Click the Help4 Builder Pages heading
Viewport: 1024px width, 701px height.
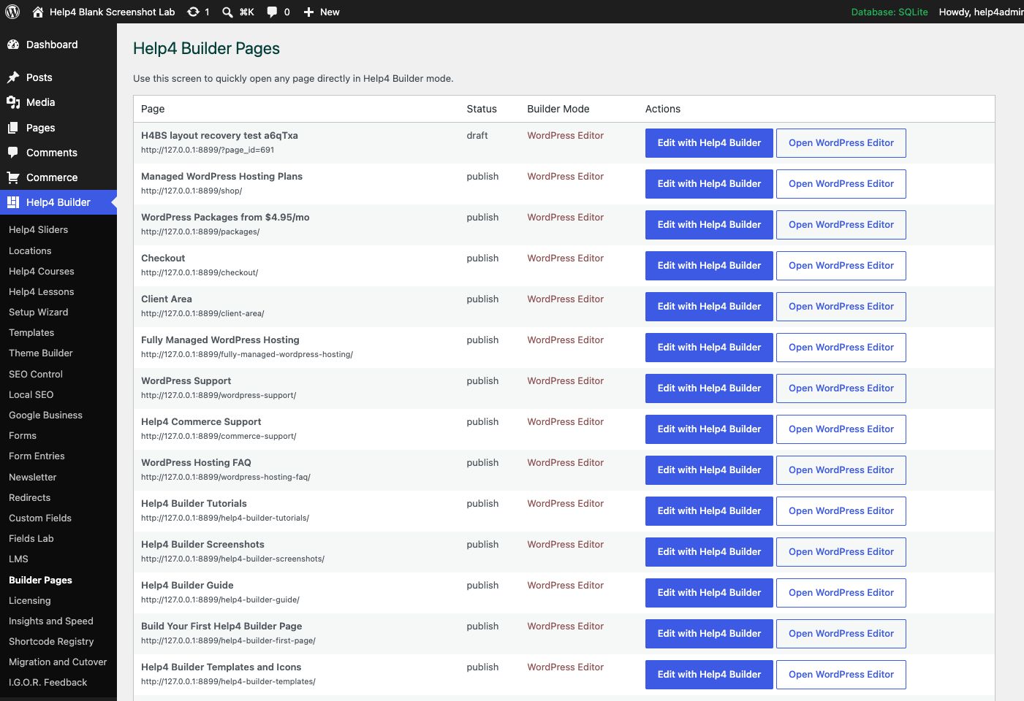point(206,48)
